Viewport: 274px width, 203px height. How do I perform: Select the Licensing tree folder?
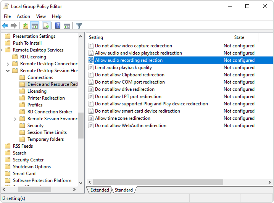tap(37, 91)
